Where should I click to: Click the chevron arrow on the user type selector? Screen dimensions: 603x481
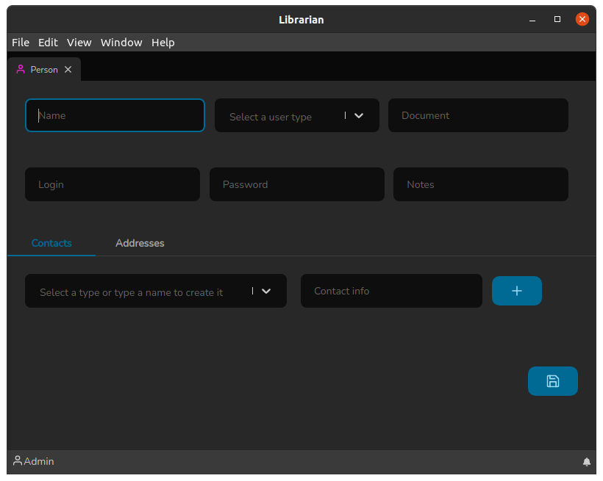pos(358,115)
